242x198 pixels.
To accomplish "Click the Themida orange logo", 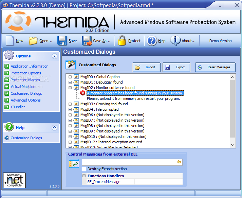I will [18, 21].
